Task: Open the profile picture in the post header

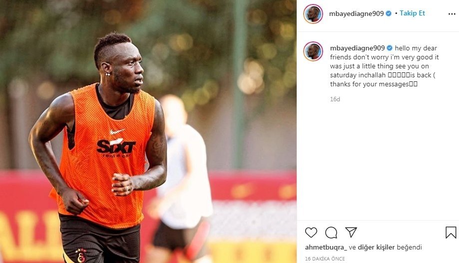Action: pos(313,14)
